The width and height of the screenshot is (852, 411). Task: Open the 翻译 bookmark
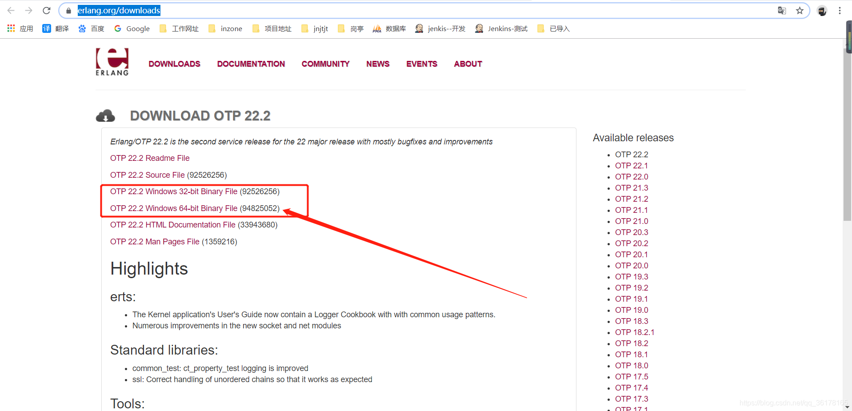56,28
